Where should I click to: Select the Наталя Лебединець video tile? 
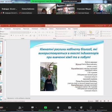(x=102, y=9)
